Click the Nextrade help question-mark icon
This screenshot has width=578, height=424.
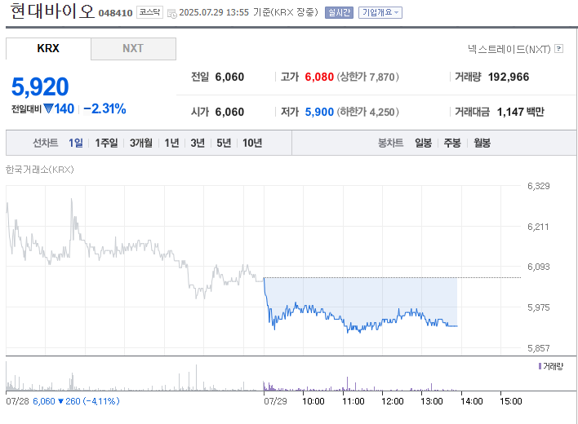[558, 49]
